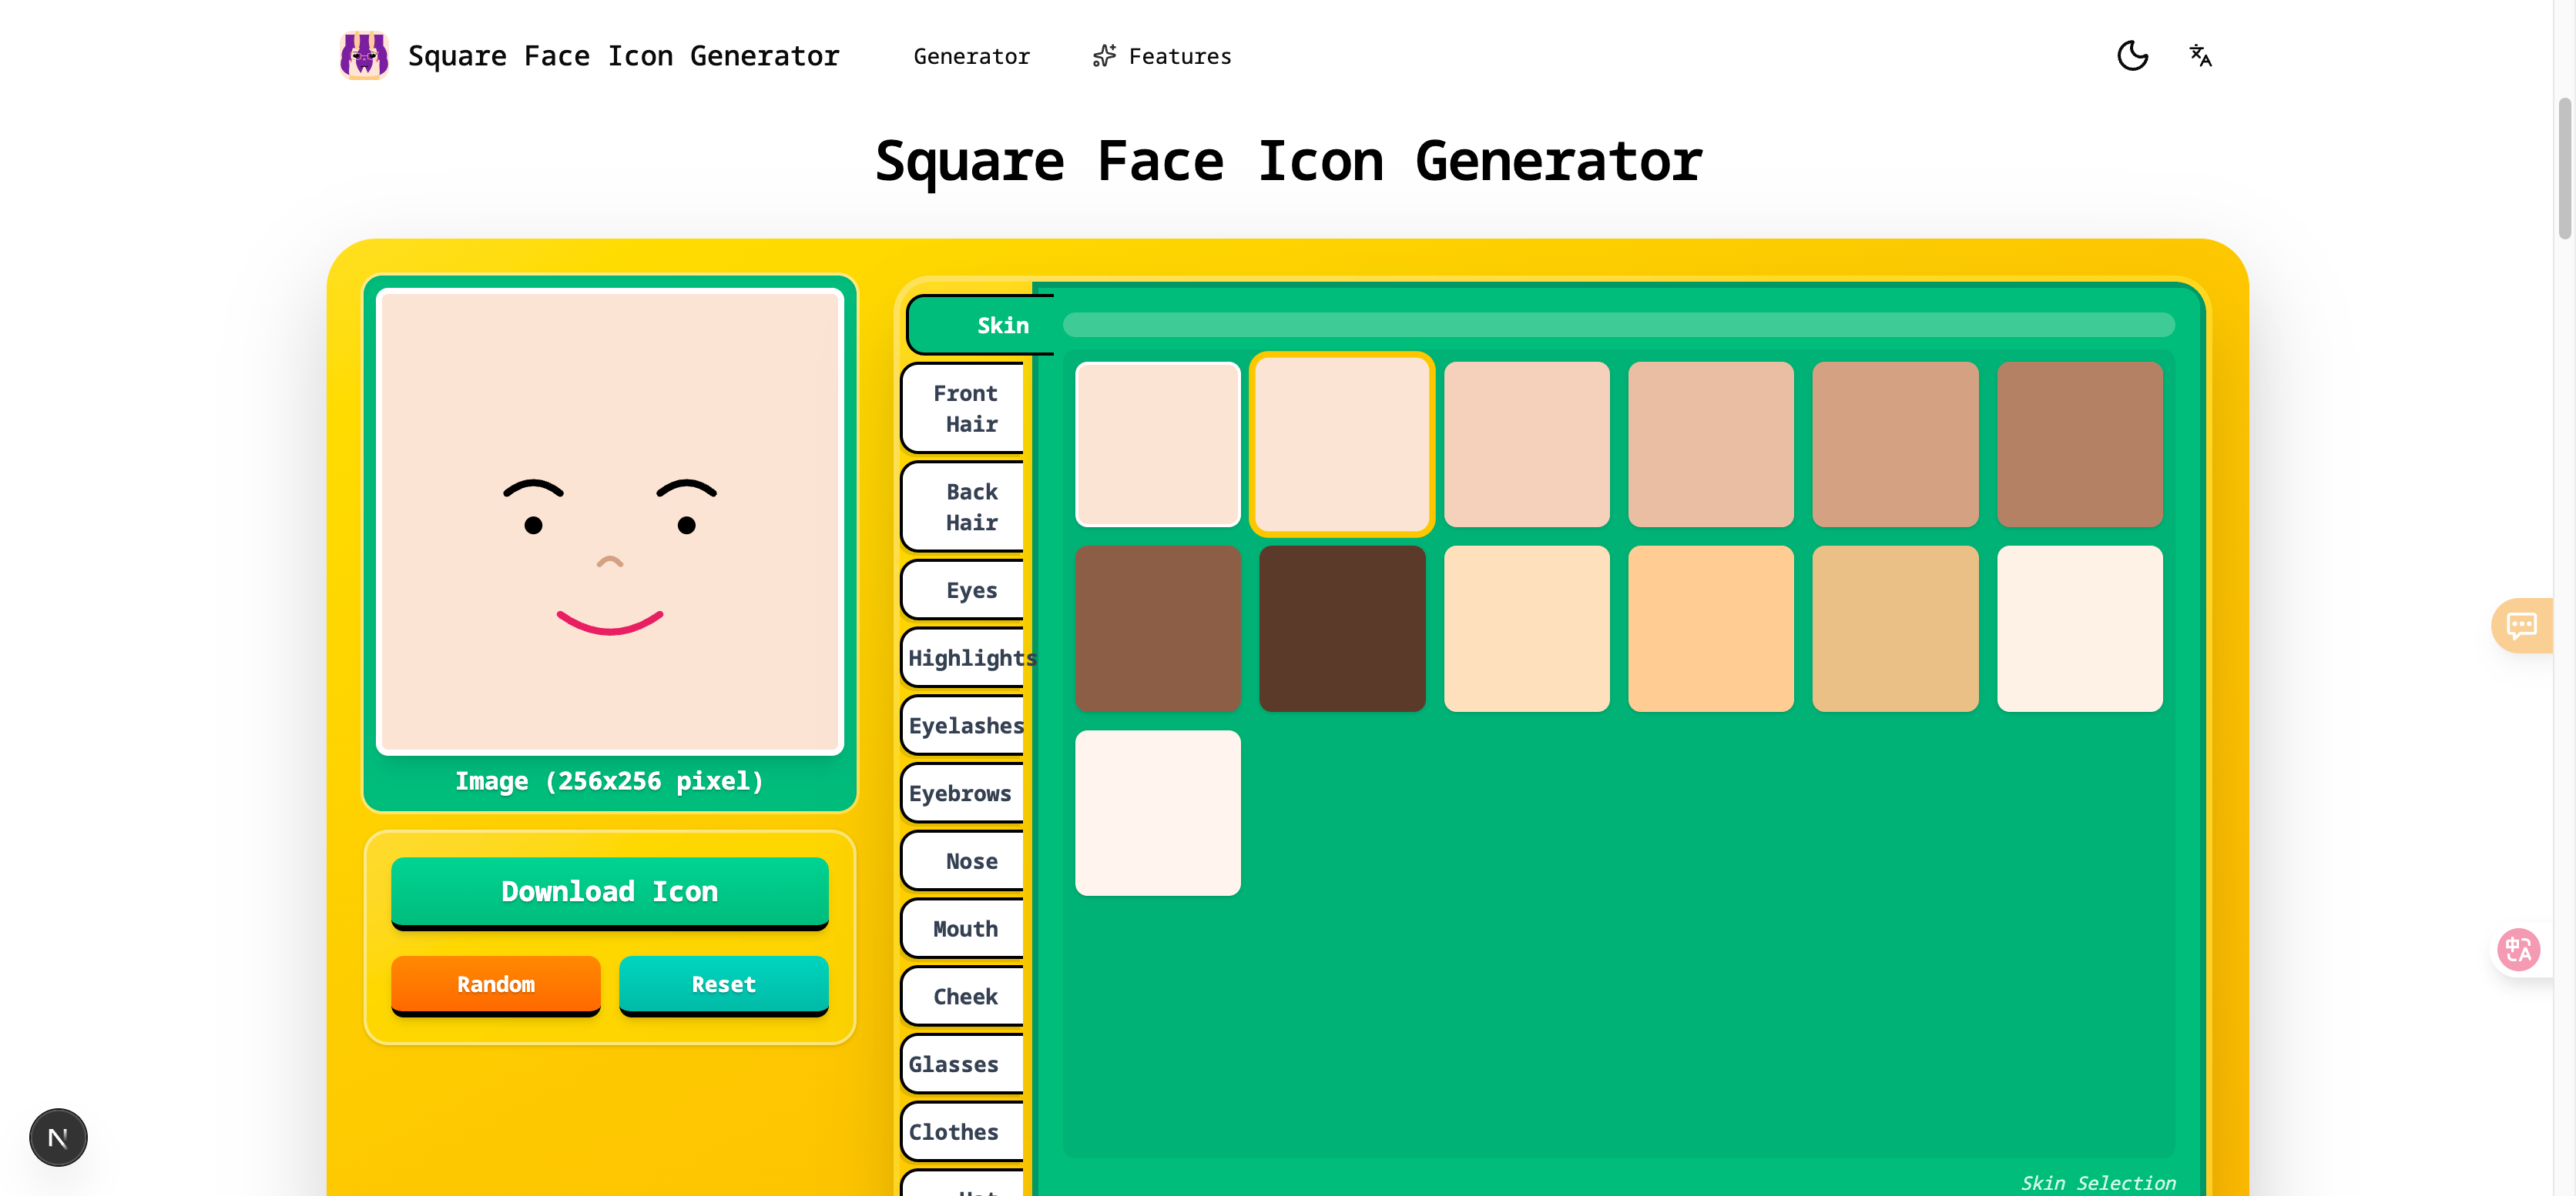This screenshot has height=1196, width=2576.
Task: Click the Square Face Icon Generator logo icon
Action: [363, 56]
